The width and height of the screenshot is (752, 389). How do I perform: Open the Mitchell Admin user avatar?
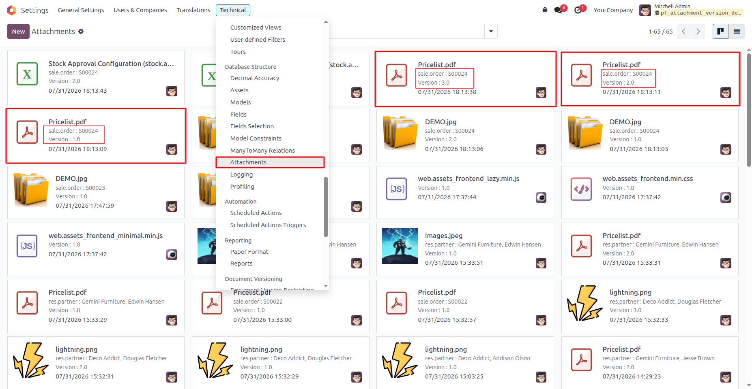point(645,10)
